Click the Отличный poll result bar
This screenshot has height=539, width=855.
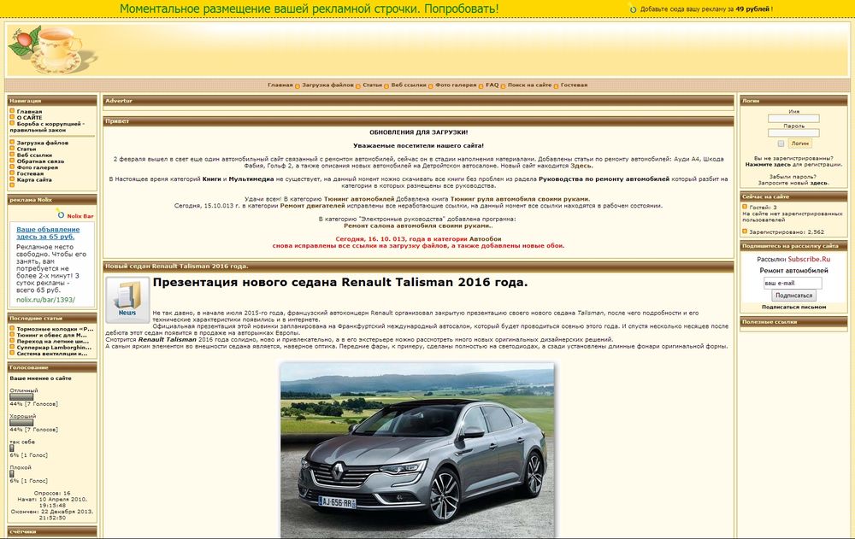21,397
